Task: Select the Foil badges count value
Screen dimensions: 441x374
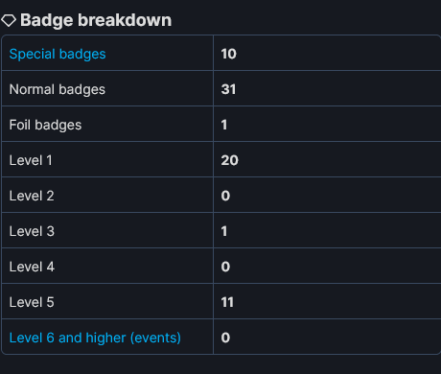Action: tap(224, 125)
